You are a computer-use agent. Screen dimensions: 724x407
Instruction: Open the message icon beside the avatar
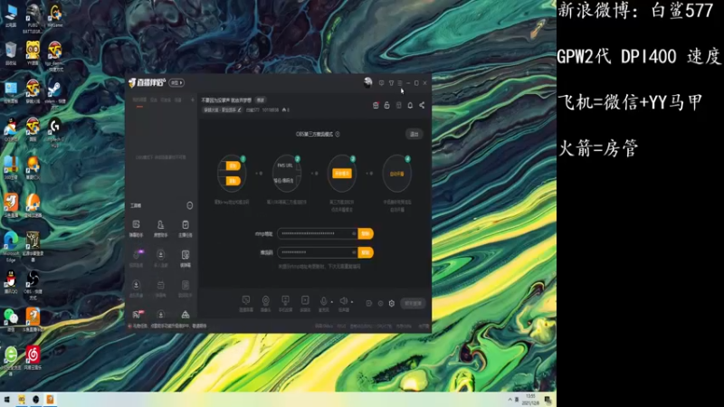(381, 83)
